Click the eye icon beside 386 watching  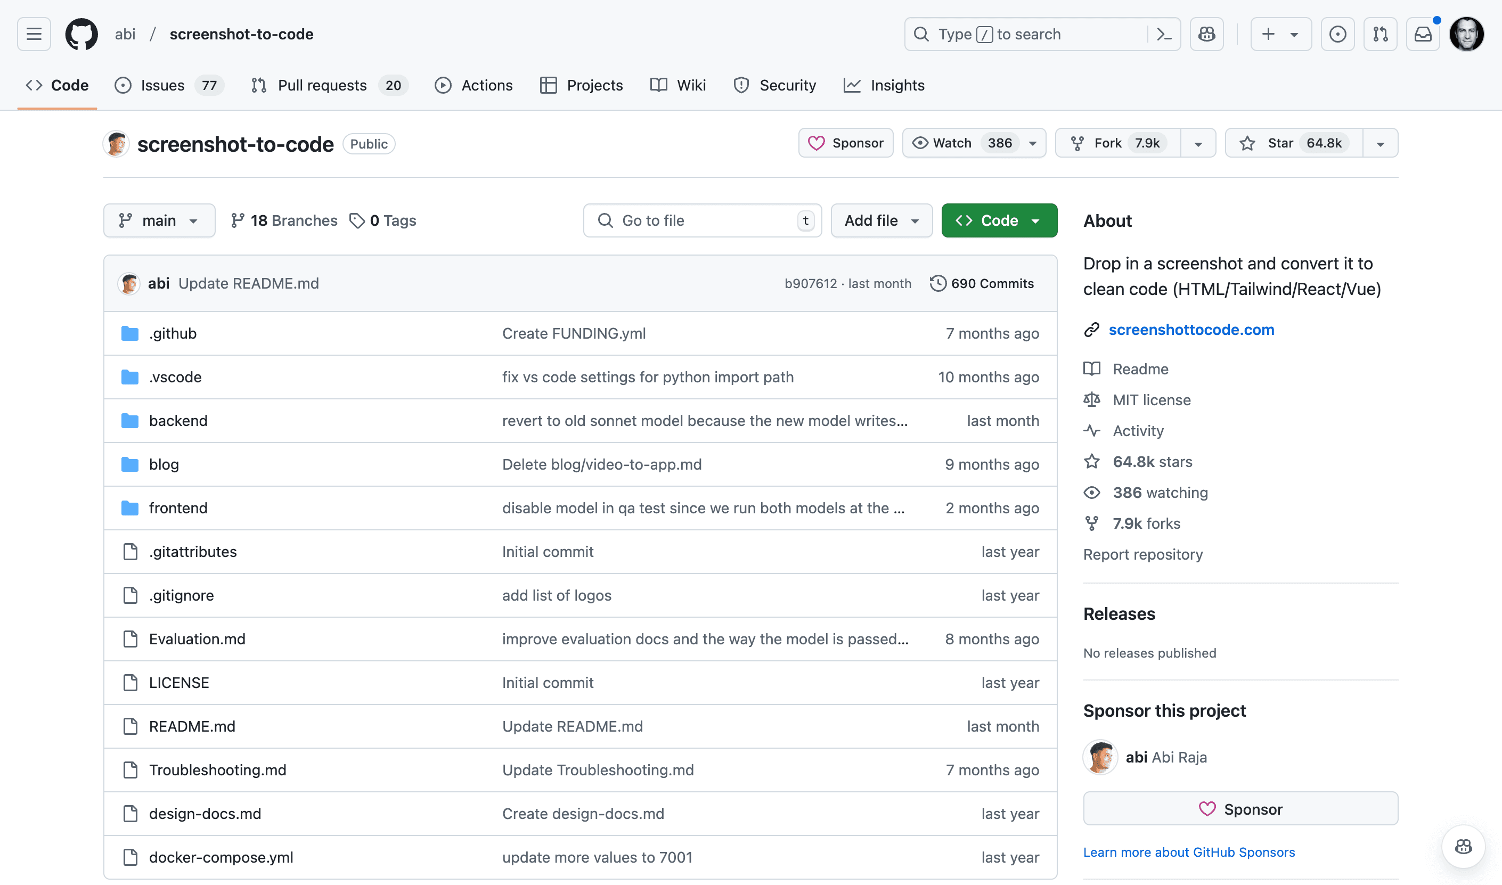click(1091, 493)
